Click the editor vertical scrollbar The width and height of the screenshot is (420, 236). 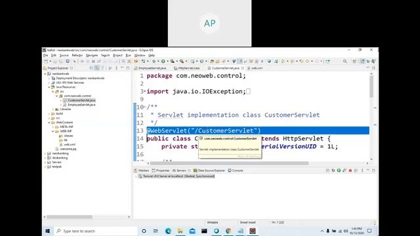tap(371, 87)
